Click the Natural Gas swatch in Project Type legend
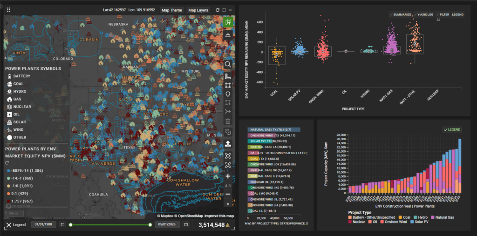Screen dimensions: 477x236 pos(433,217)
